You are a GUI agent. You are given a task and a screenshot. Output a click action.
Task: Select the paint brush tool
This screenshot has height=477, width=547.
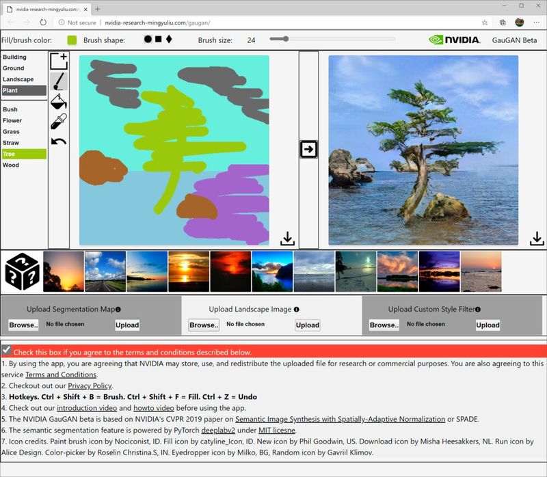[59, 81]
